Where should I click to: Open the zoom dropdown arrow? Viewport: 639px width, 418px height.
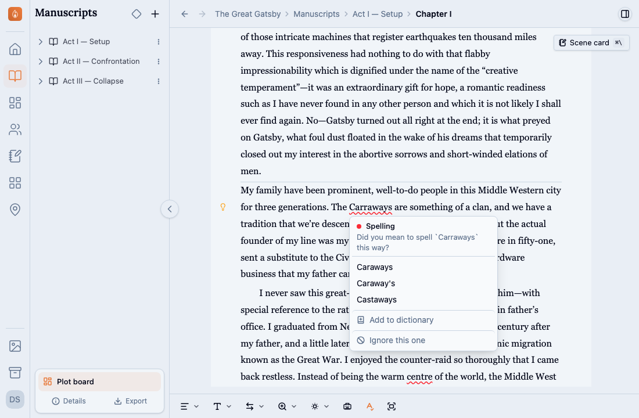[295, 406]
